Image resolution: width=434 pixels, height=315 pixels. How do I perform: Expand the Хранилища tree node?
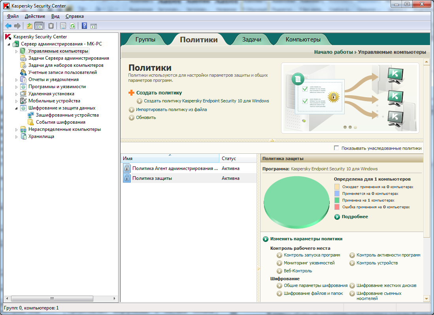[17, 137]
